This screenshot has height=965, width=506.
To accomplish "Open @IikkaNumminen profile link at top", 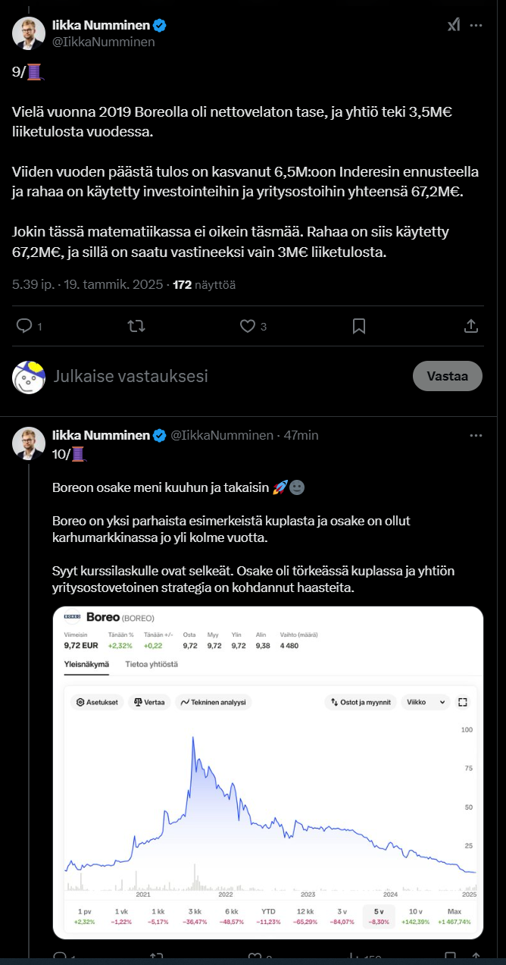I will click(x=103, y=42).
